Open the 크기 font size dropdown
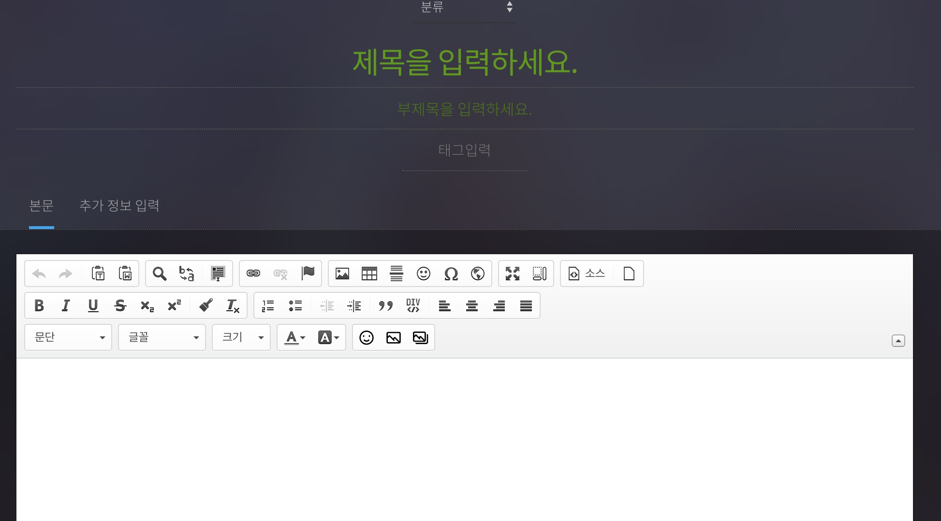Image resolution: width=941 pixels, height=521 pixels. pos(241,337)
